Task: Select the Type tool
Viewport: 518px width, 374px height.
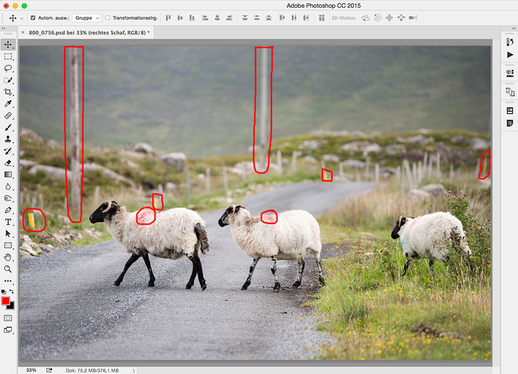Action: (x=8, y=222)
